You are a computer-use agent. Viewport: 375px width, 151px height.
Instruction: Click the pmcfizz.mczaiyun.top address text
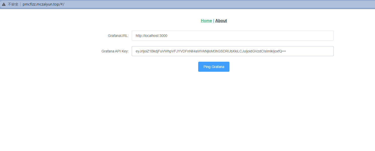pyautogui.click(x=44, y=4)
